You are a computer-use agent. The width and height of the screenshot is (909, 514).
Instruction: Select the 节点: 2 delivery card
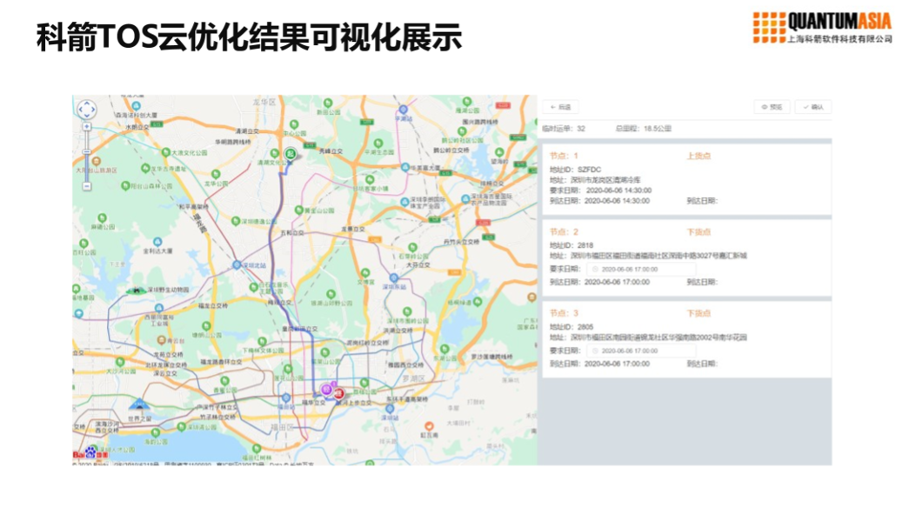685,257
